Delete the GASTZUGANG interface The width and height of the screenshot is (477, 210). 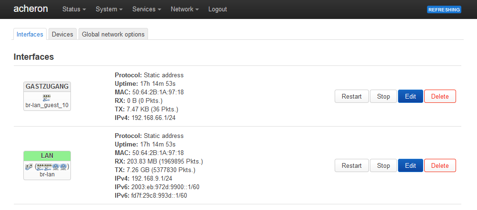(440, 96)
